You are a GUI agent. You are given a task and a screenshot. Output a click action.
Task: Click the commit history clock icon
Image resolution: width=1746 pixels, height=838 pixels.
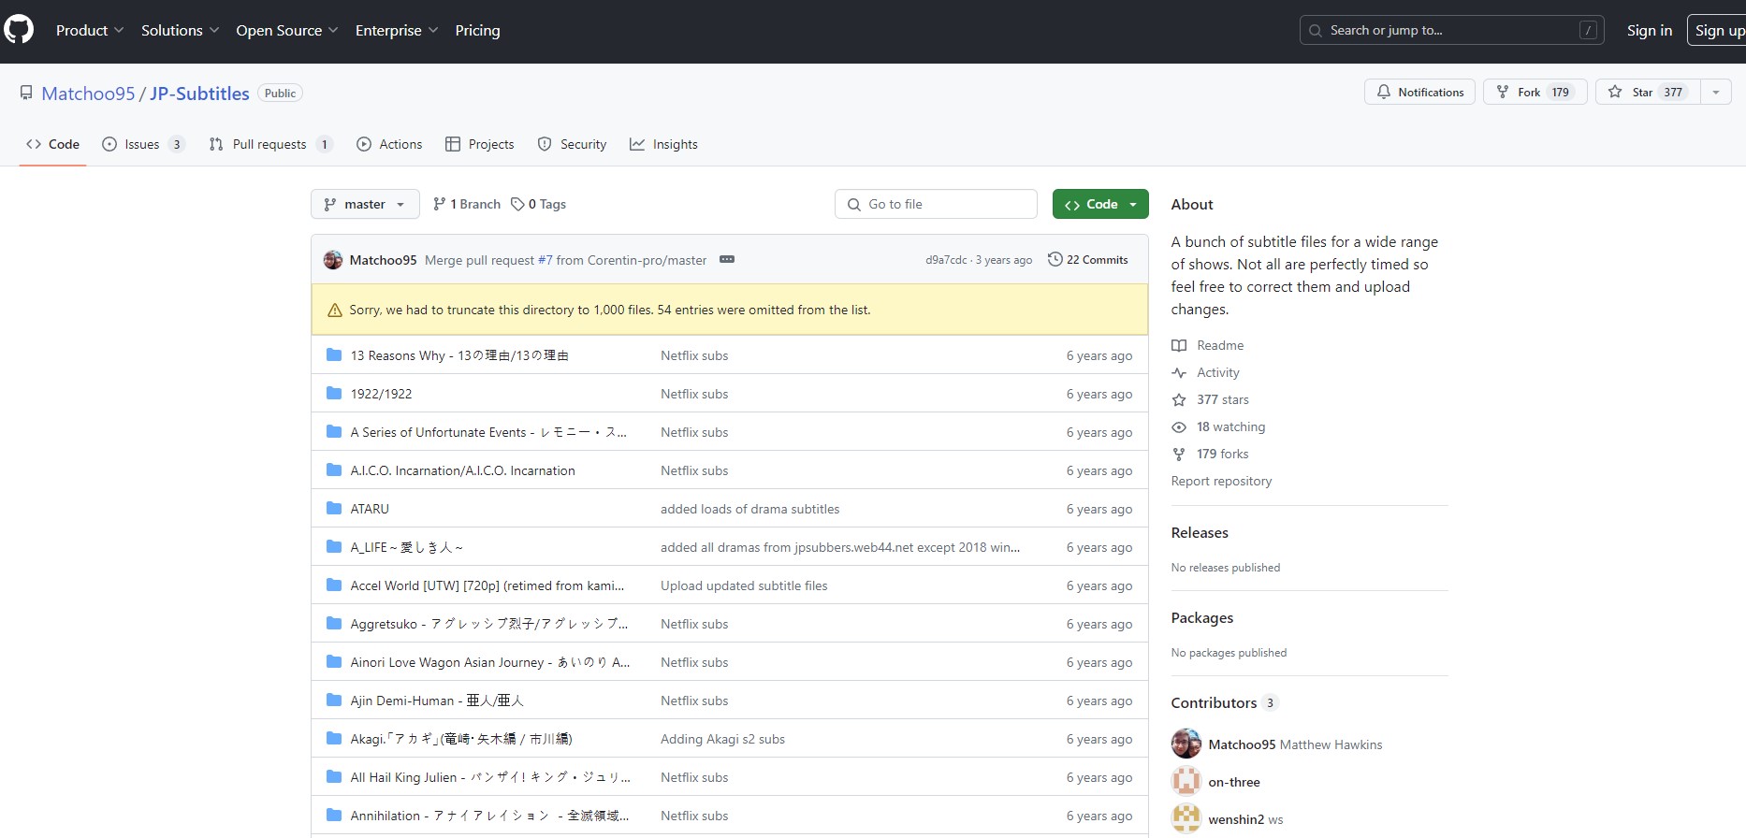click(x=1055, y=259)
